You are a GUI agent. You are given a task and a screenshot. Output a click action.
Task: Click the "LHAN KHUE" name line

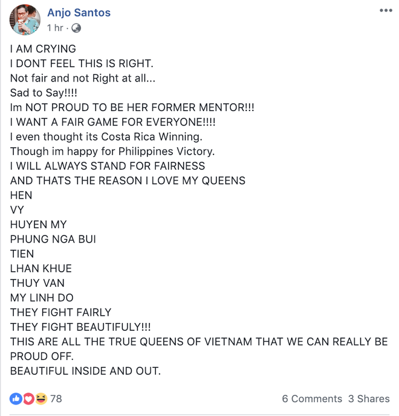41,268
